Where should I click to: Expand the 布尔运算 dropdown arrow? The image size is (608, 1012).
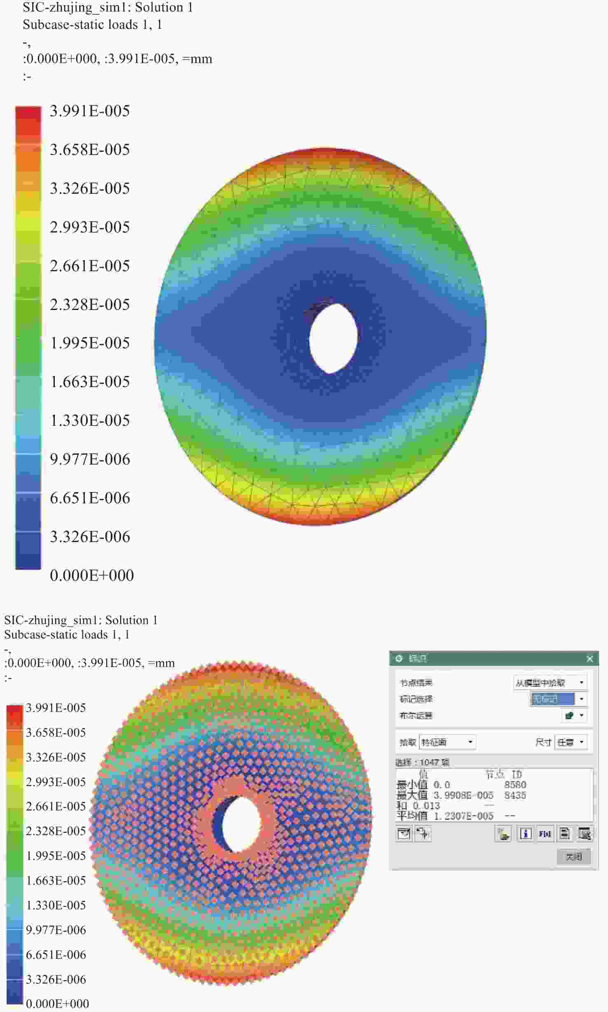click(x=581, y=716)
